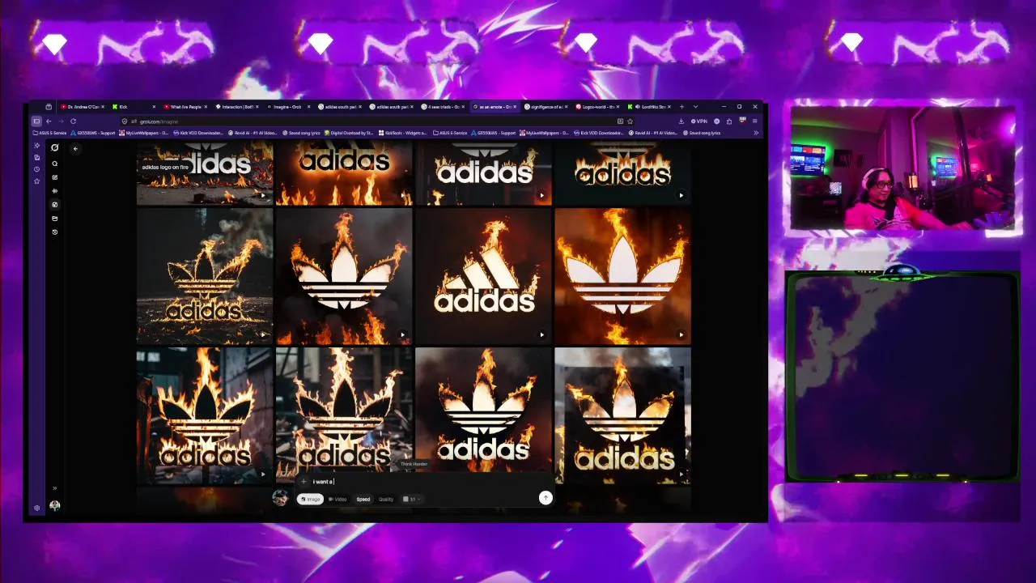Switch to the Dr. Andrea O'Con tab
The width and height of the screenshot is (1036, 583).
81,107
